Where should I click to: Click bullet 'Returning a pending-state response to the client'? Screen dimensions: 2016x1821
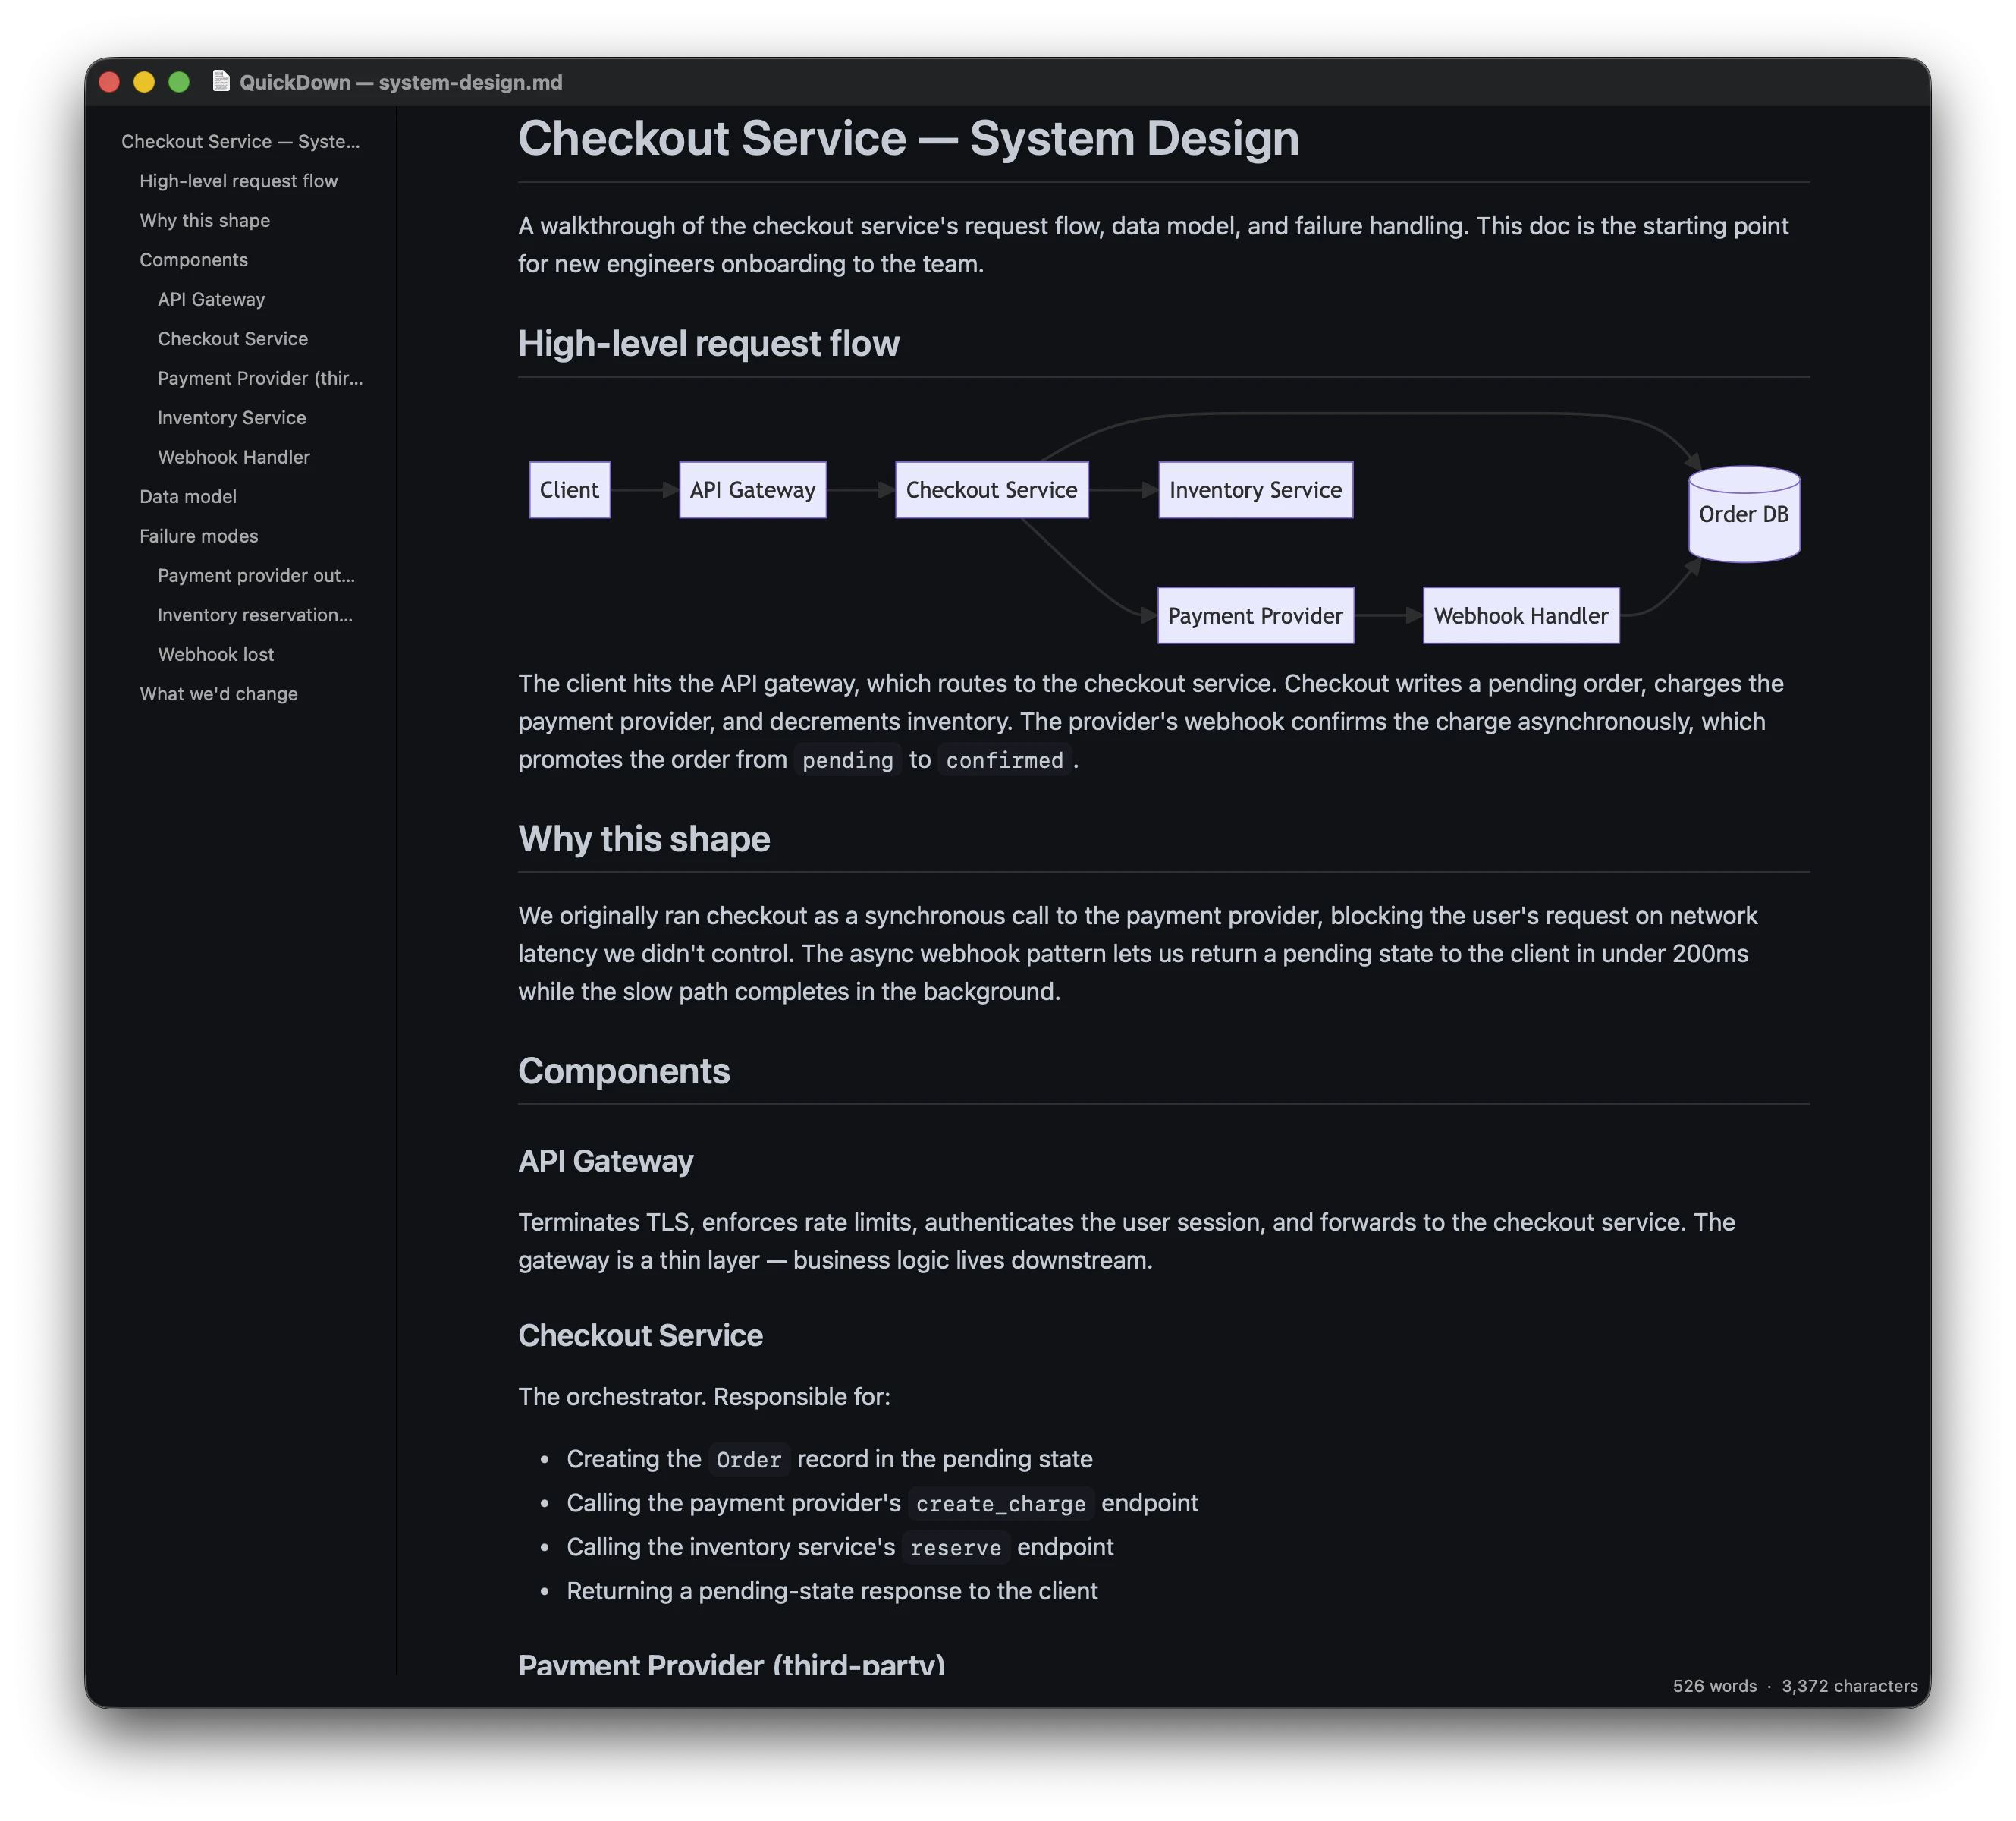click(832, 1592)
